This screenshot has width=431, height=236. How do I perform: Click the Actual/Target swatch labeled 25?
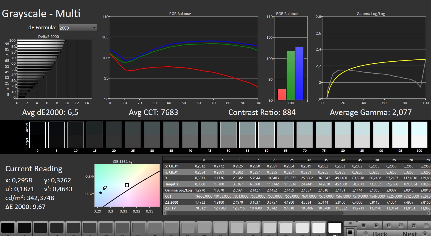click(133, 135)
